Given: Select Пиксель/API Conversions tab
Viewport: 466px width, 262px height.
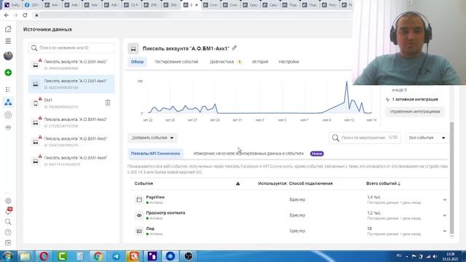Looking at the screenshot, I should pyautogui.click(x=155, y=154).
